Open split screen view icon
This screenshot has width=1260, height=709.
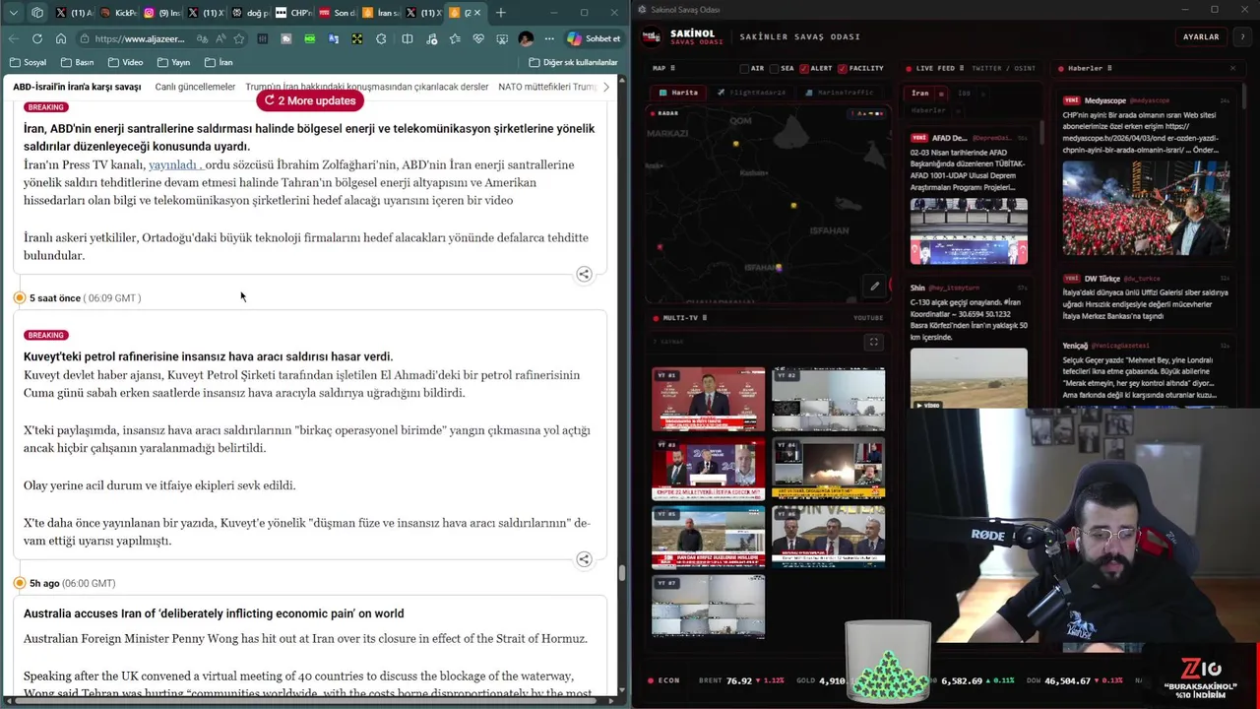(407, 38)
